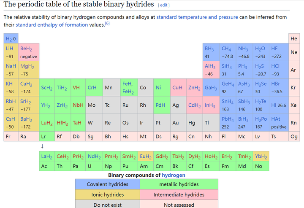Open the FeH link in the iron cell

[128, 84]
